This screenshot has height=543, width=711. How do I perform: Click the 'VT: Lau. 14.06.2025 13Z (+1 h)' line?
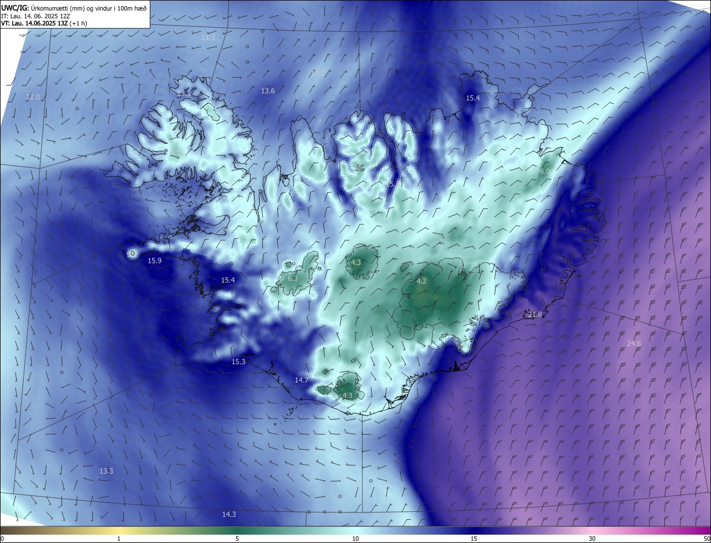[45, 23]
